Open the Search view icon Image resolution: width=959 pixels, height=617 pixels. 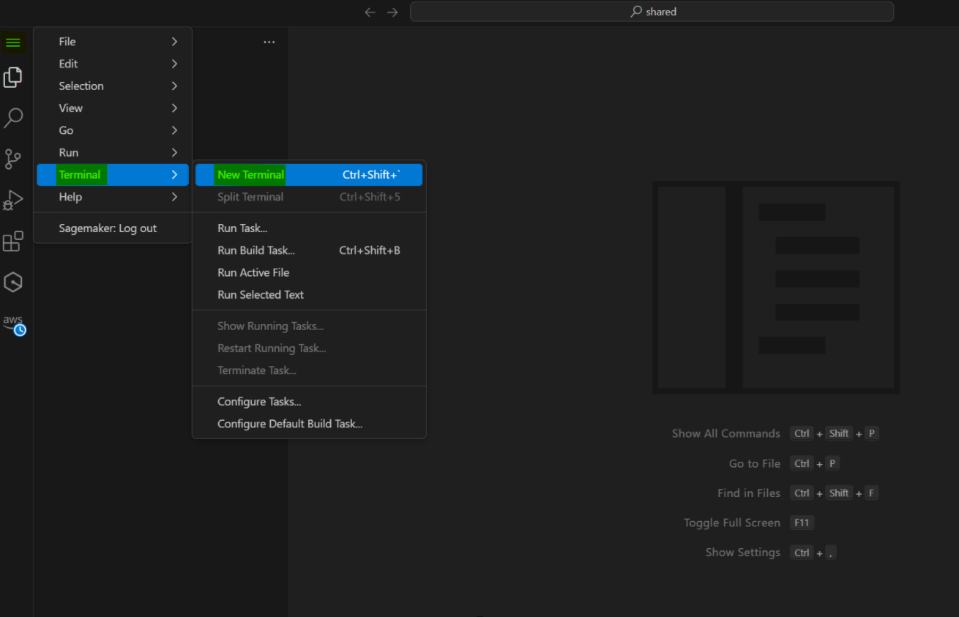13,118
